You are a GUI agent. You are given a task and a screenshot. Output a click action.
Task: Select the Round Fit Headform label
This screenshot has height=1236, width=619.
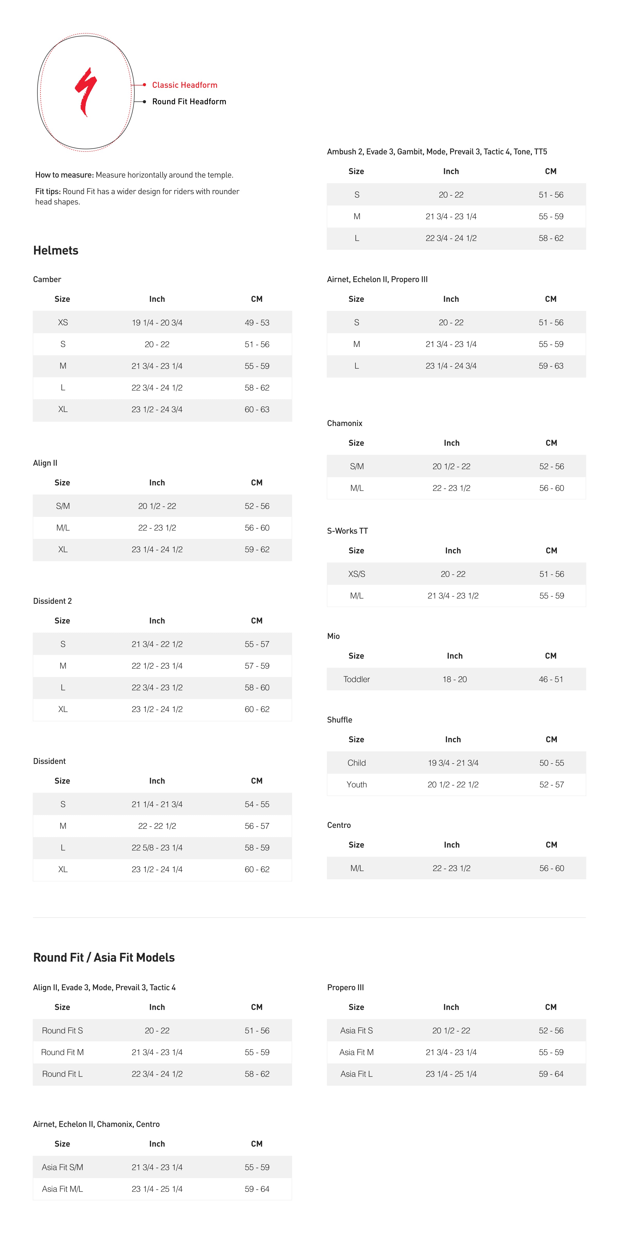tap(189, 102)
